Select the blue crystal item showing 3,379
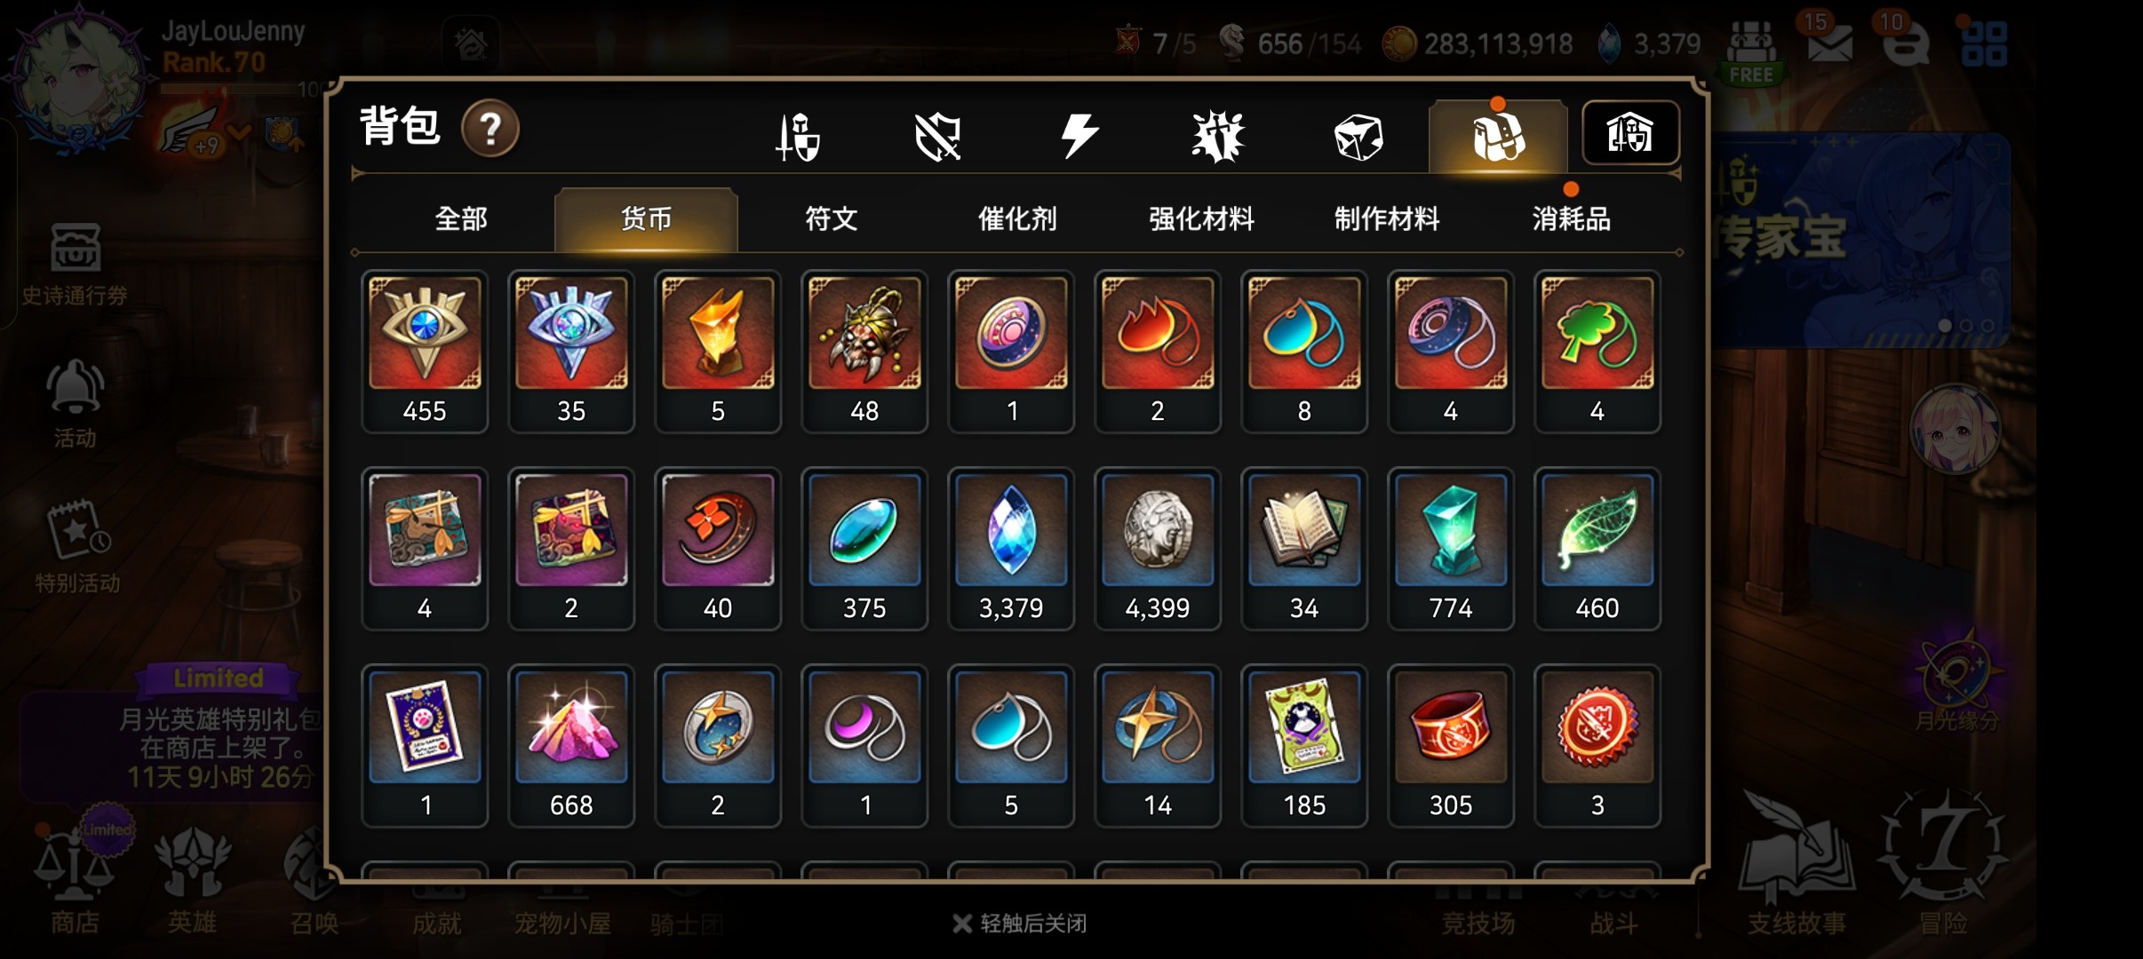This screenshot has width=2143, height=959. pyautogui.click(x=1011, y=549)
